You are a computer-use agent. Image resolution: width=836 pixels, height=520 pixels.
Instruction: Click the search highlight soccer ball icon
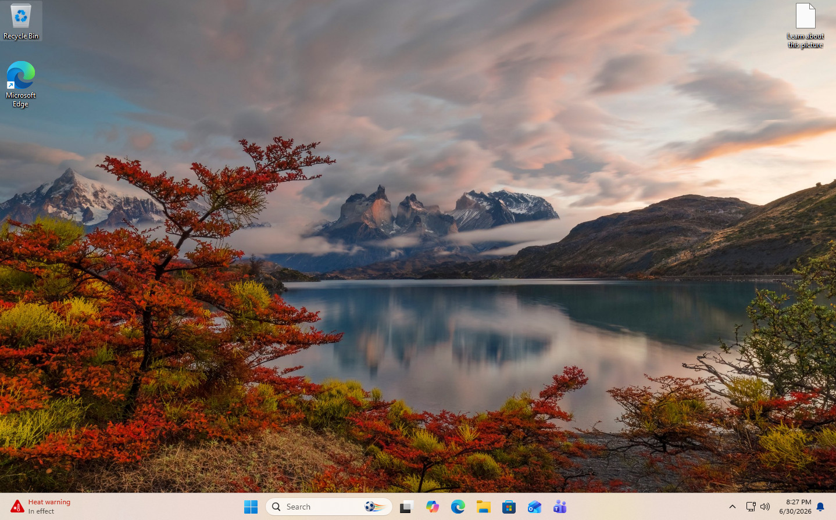pyautogui.click(x=374, y=507)
